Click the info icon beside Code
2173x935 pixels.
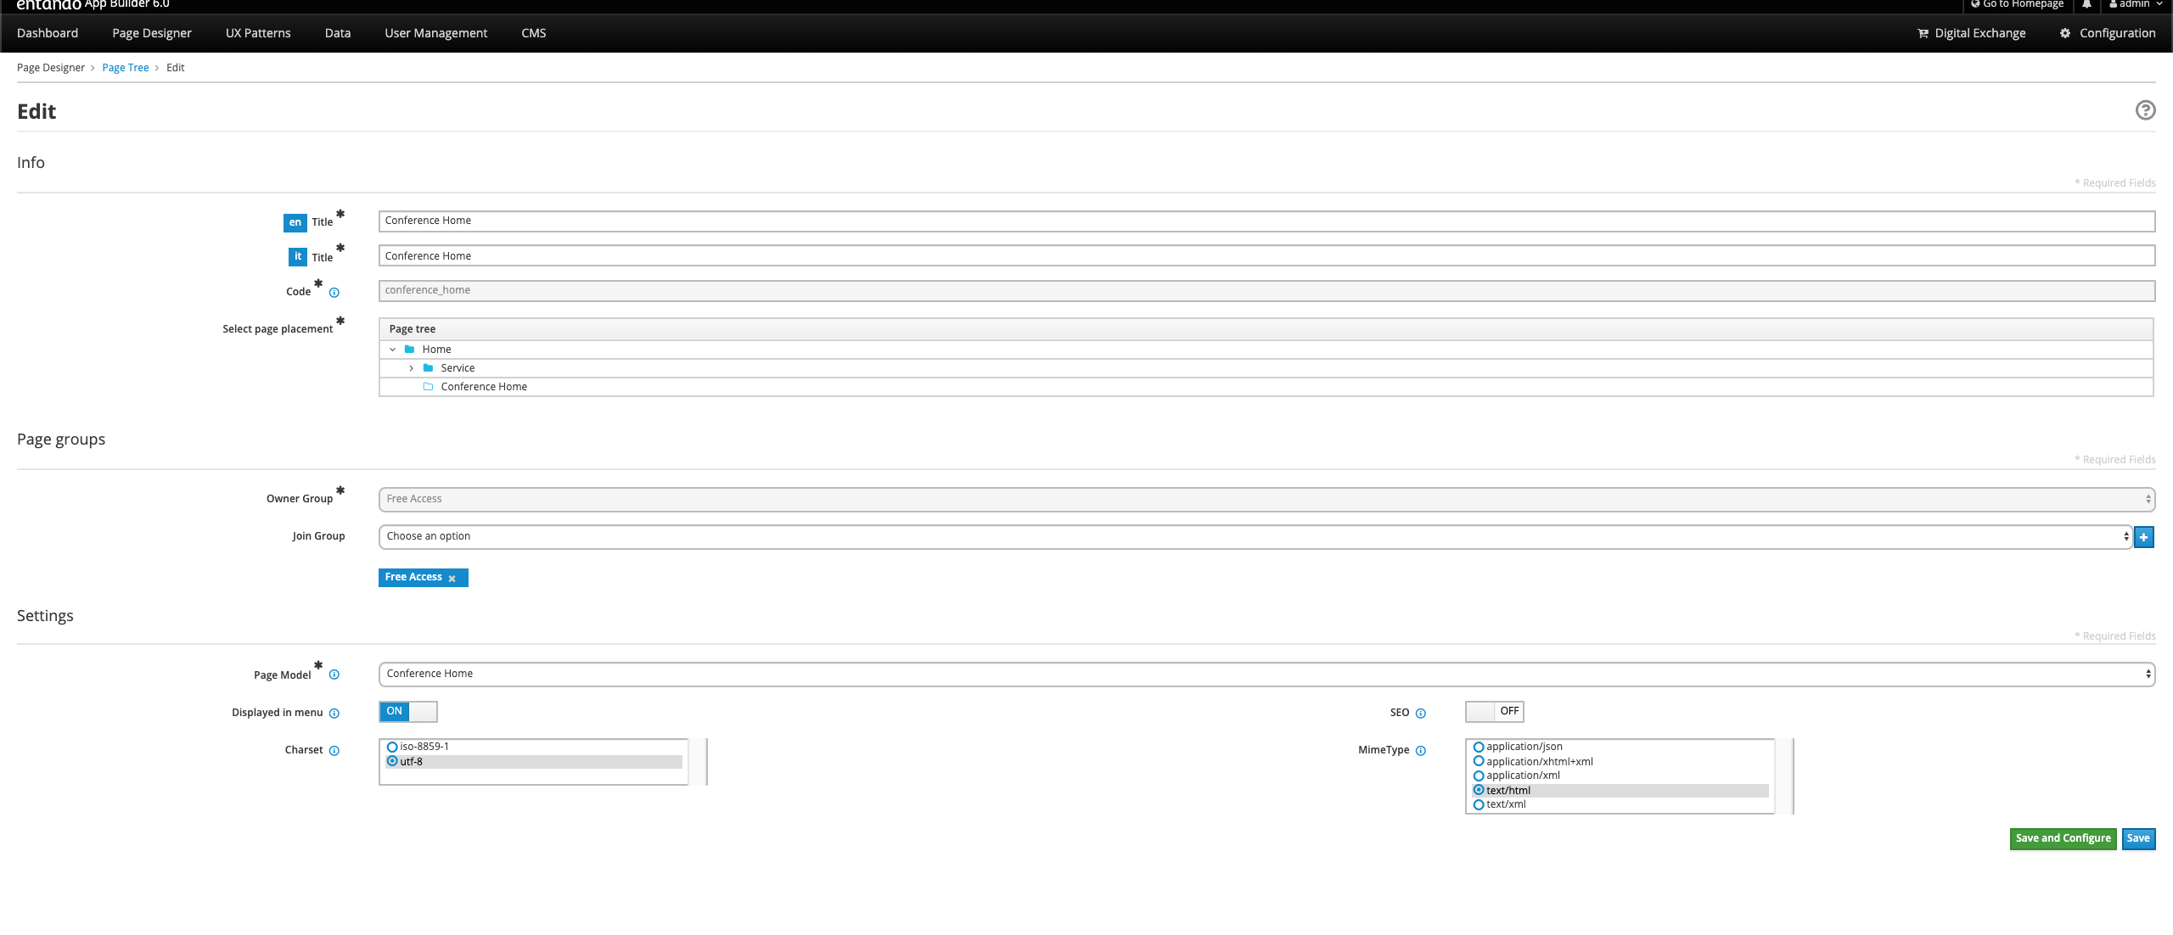tap(334, 293)
